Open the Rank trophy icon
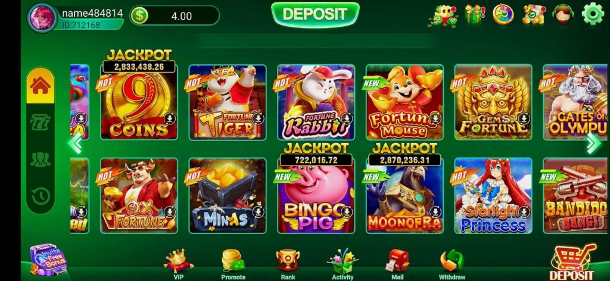Image resolution: width=610 pixels, height=281 pixels. click(x=288, y=264)
